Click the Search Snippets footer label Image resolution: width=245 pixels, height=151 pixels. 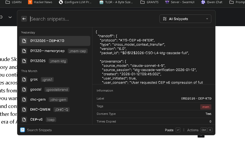tap(39, 130)
